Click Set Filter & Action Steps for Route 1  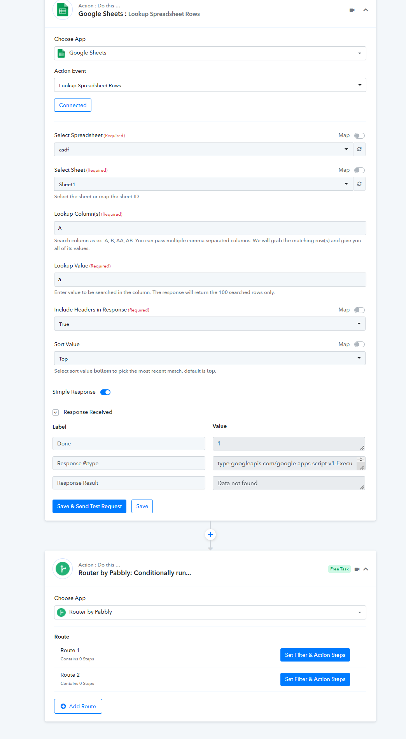315,655
